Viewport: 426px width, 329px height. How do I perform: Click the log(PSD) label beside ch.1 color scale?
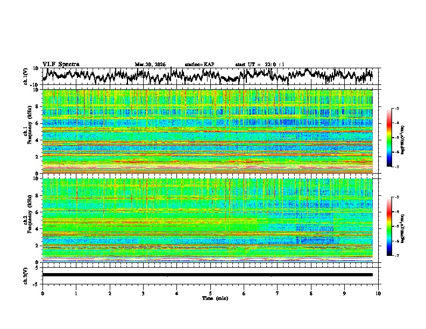(x=403, y=140)
